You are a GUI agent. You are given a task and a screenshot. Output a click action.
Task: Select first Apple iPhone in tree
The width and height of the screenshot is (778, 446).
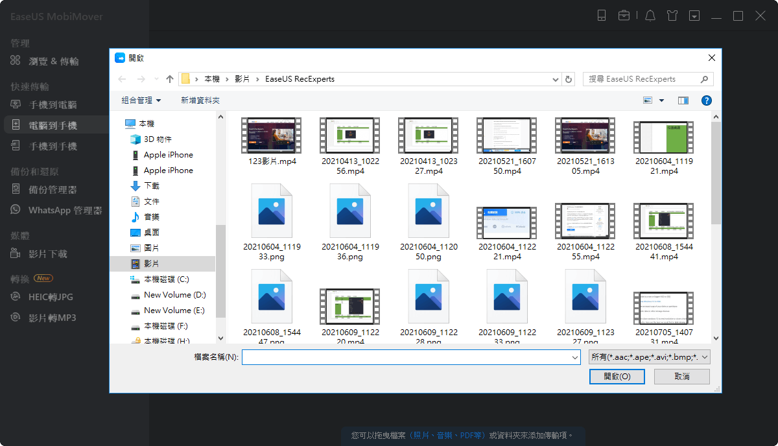[168, 155]
